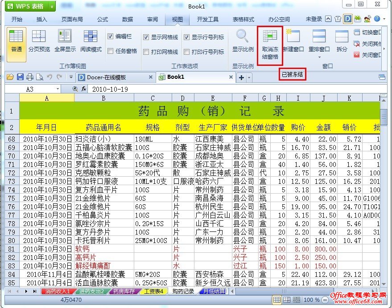Open the help question mark icon
This screenshot has width=392, height=308.
[x=377, y=19]
